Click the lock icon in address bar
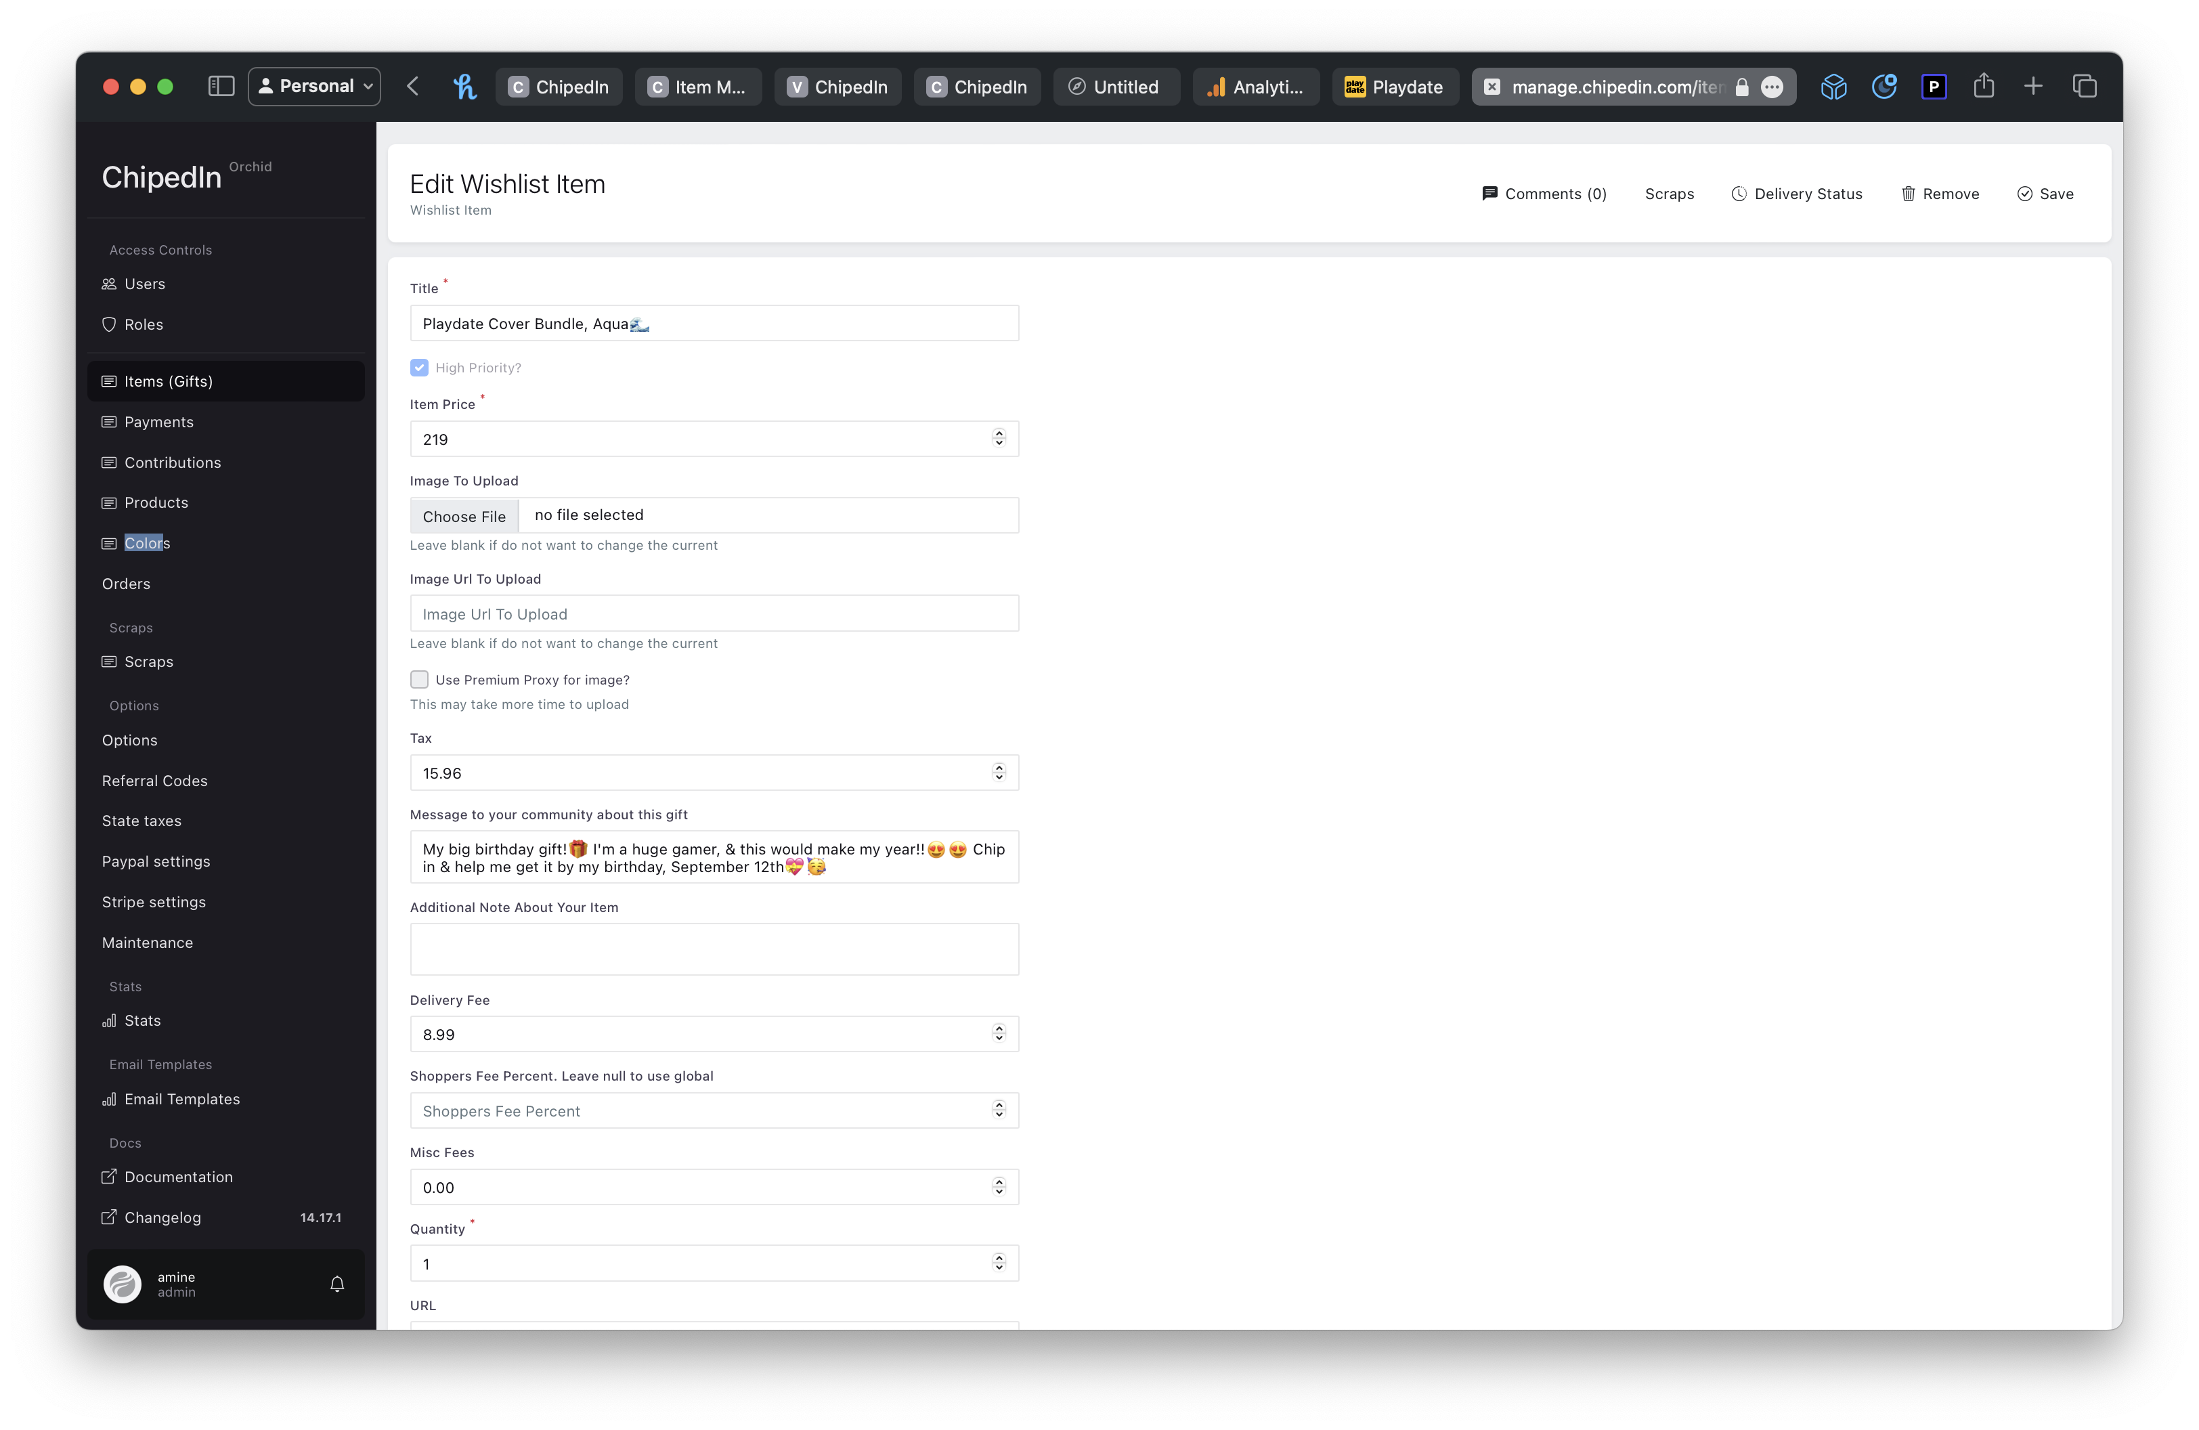This screenshot has width=2199, height=1430. [x=1741, y=87]
